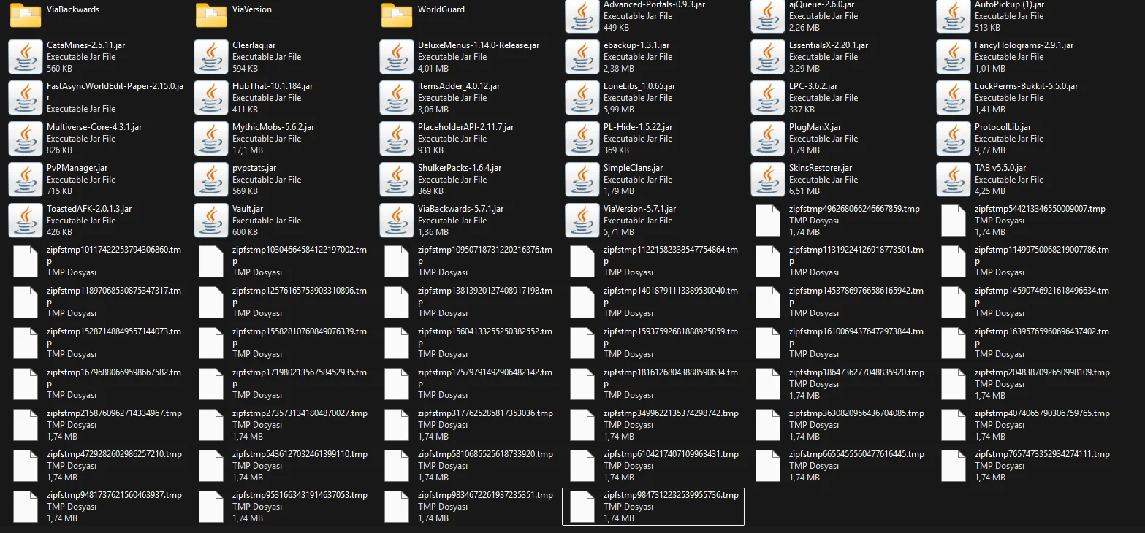Select the TAB v5.5.0.jar Java icon
Viewport: 1145px width, 533px height.
tap(954, 180)
